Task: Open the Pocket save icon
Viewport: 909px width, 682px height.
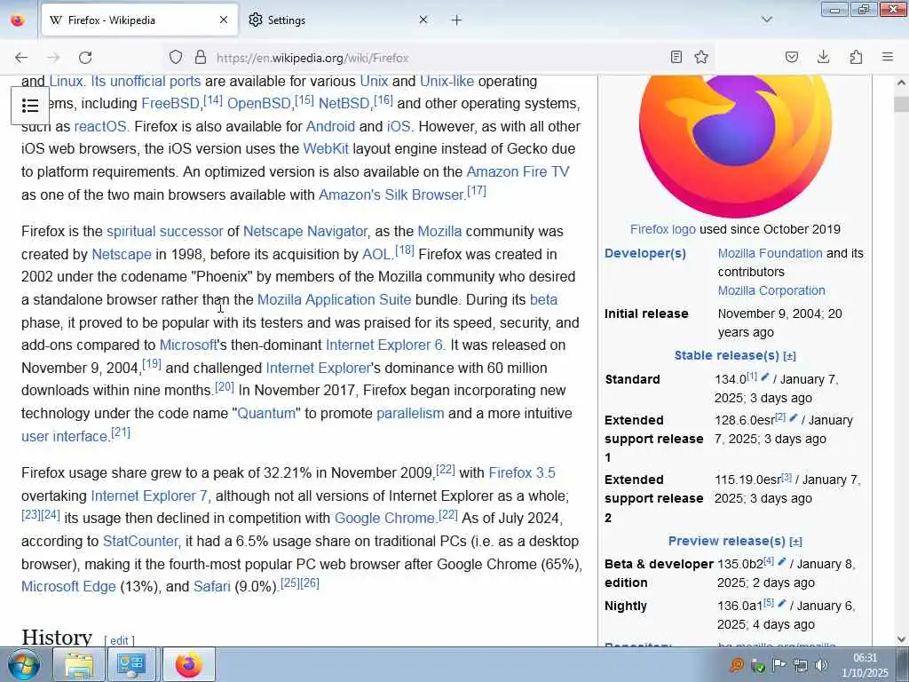Action: (x=791, y=57)
